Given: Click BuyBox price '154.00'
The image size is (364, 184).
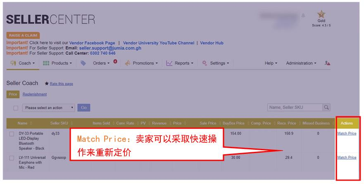Looking at the screenshot, I should point(236,134).
